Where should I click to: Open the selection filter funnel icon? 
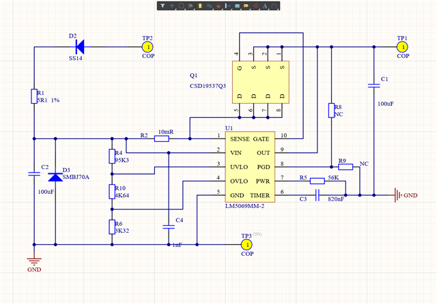[x=163, y=5]
